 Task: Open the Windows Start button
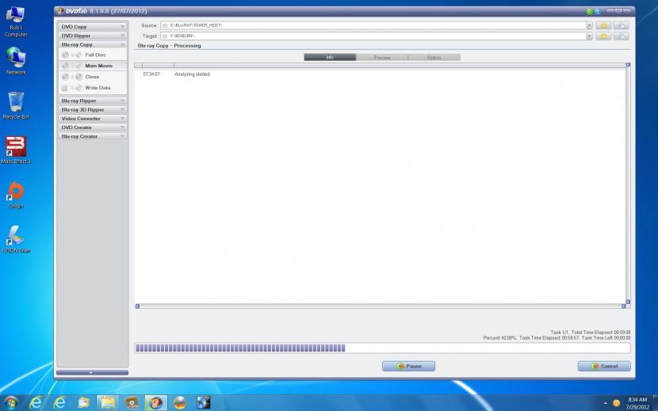(x=11, y=402)
